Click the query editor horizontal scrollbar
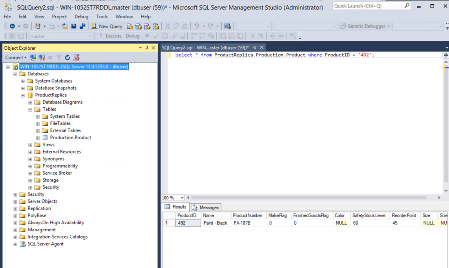This screenshot has width=449, height=268. (x=309, y=198)
